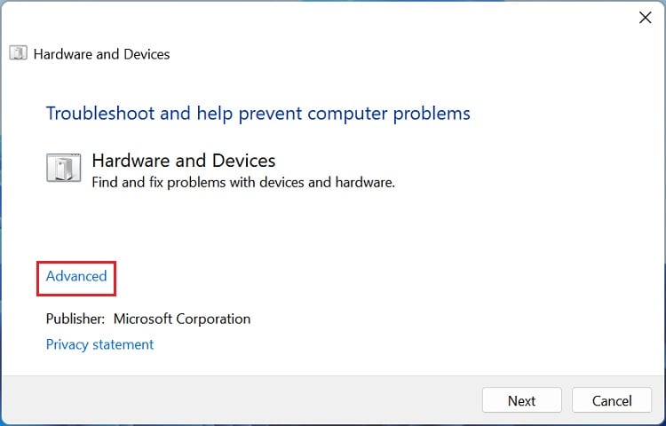Click the Next button
This screenshot has height=426, width=666.
(521, 400)
